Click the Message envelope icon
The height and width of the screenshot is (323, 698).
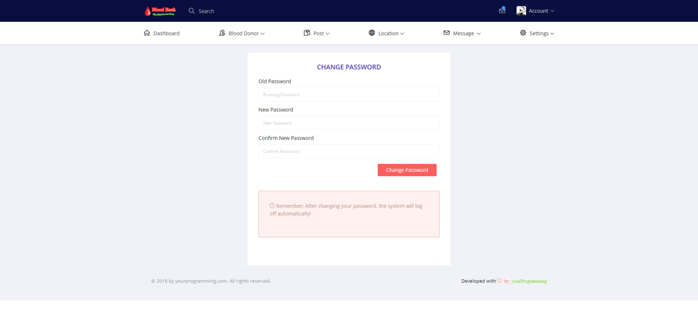446,33
